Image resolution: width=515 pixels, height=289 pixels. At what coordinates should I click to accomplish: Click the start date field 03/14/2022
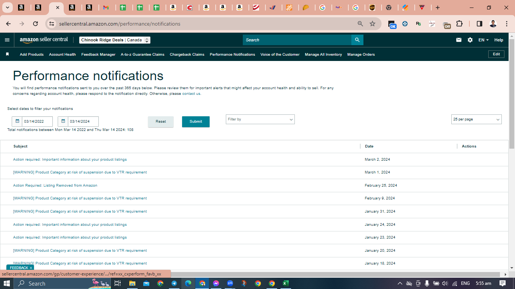pyautogui.click(x=37, y=122)
